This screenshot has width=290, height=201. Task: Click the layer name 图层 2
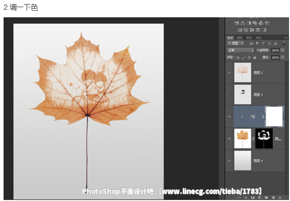258,73
